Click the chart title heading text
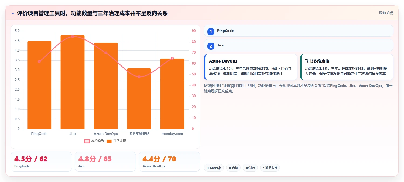The height and width of the screenshot is (182, 404). tap(92, 13)
